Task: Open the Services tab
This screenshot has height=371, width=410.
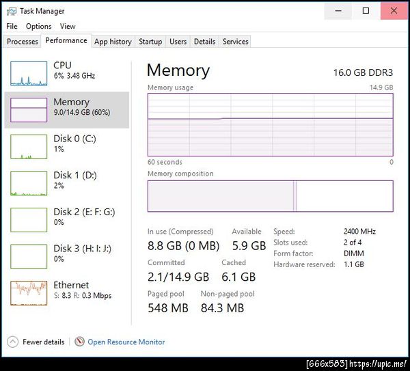Action: point(235,42)
